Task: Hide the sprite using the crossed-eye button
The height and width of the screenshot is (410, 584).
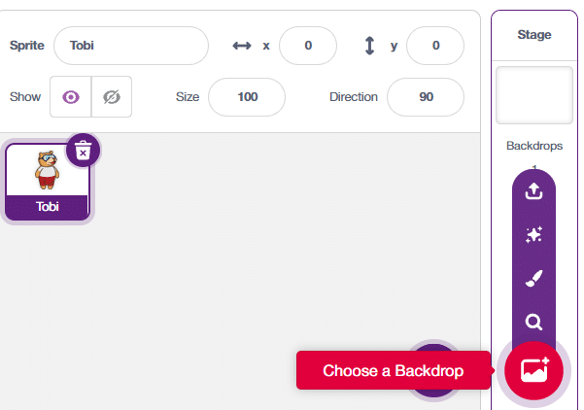Action: (x=112, y=97)
